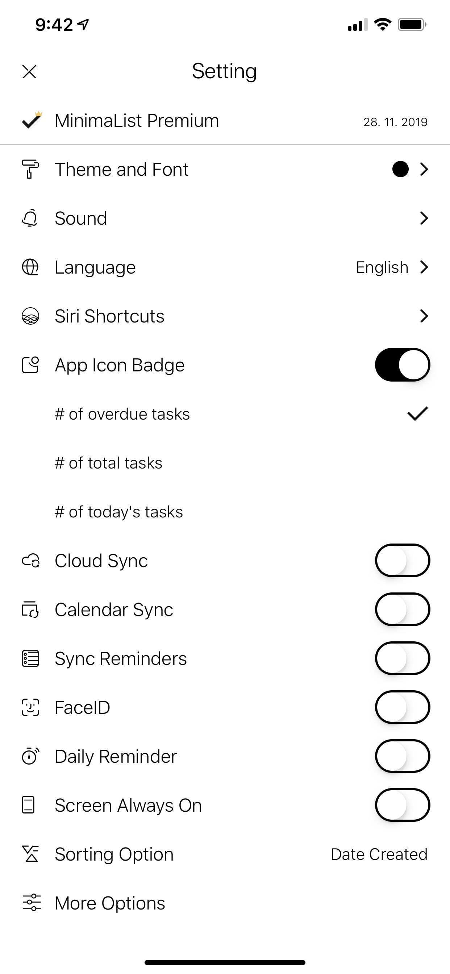Tap the Daily Reminder stopwatch icon

(30, 756)
